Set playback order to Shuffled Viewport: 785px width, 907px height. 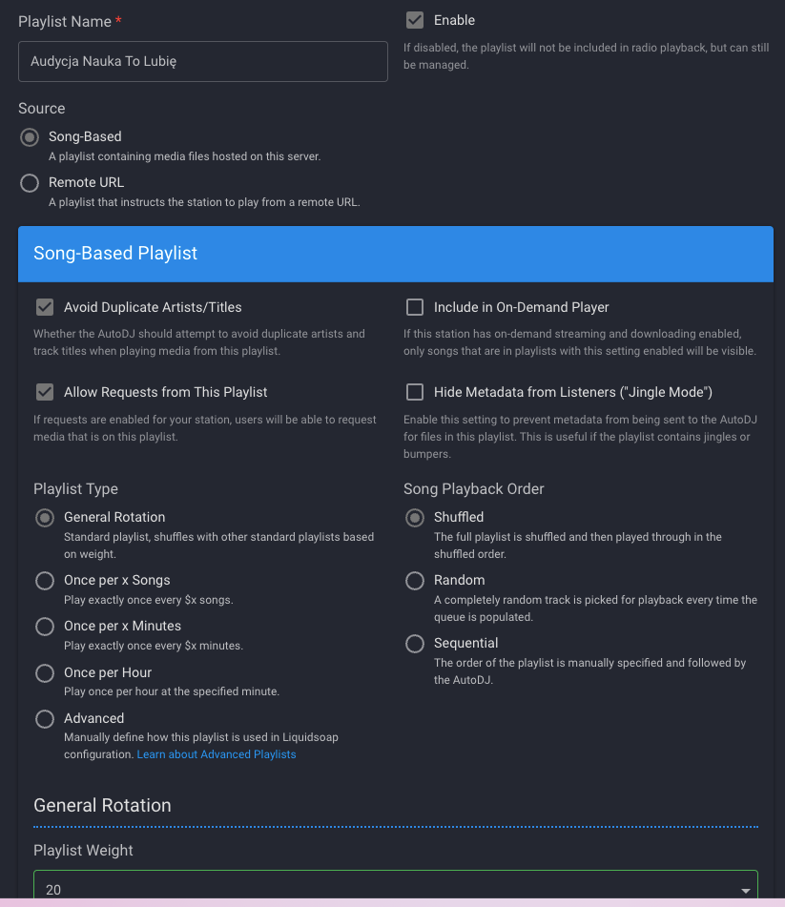pyautogui.click(x=415, y=518)
